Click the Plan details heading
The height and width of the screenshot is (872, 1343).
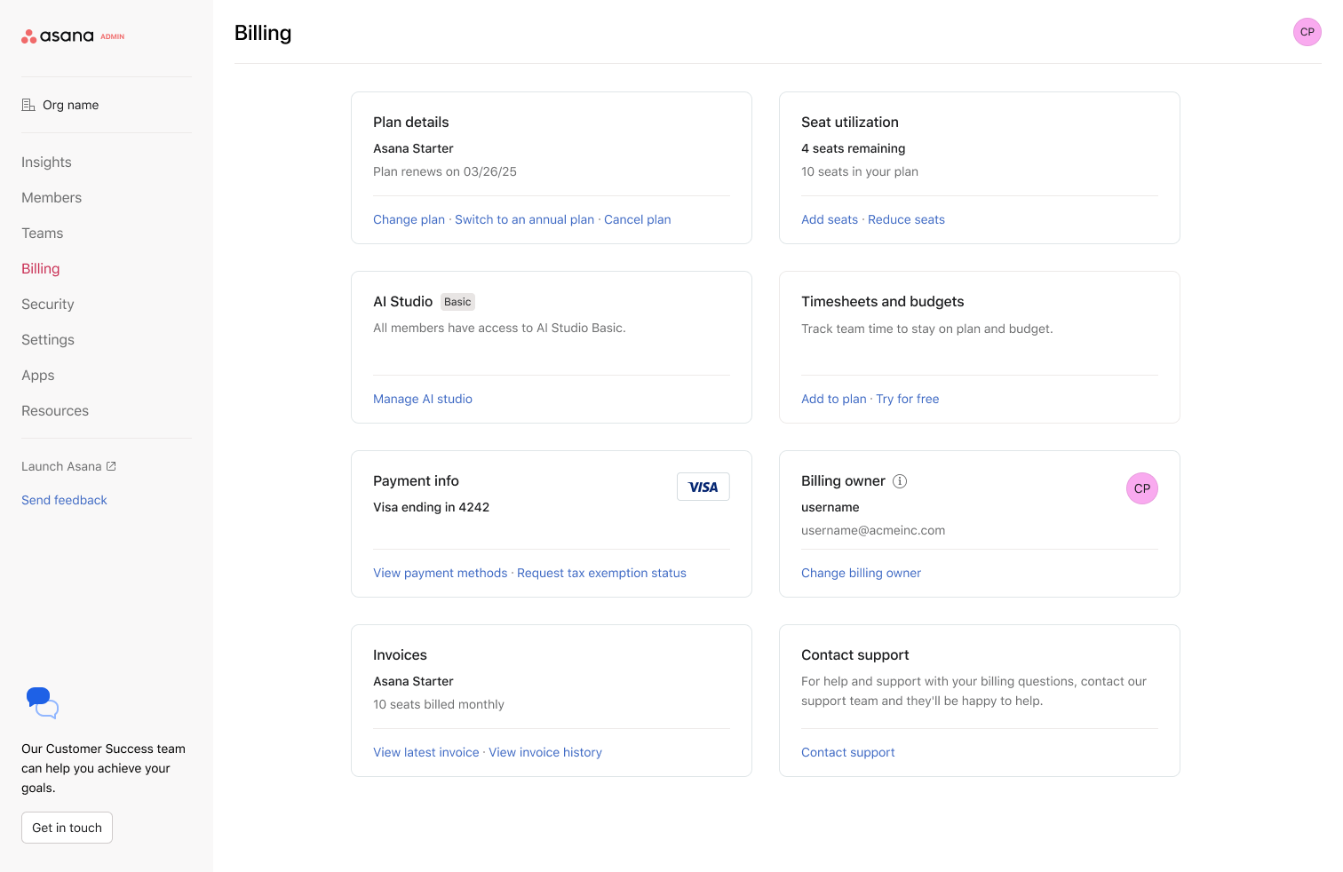tap(411, 122)
